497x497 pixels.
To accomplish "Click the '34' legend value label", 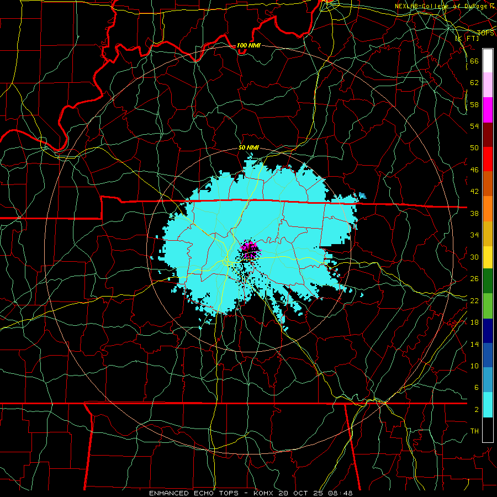I will 474,235.
